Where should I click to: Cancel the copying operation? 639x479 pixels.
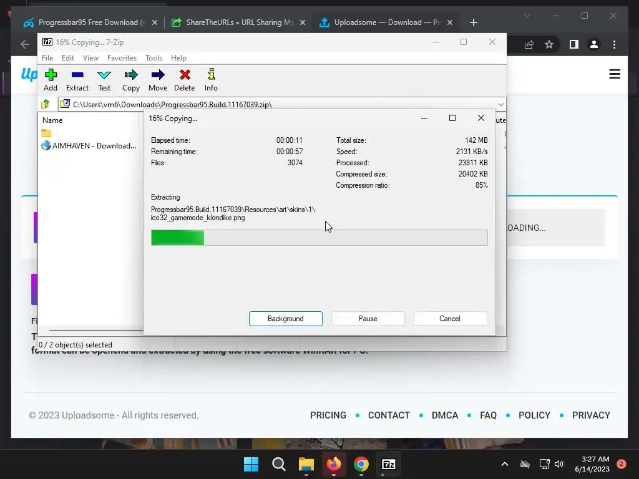coord(451,319)
